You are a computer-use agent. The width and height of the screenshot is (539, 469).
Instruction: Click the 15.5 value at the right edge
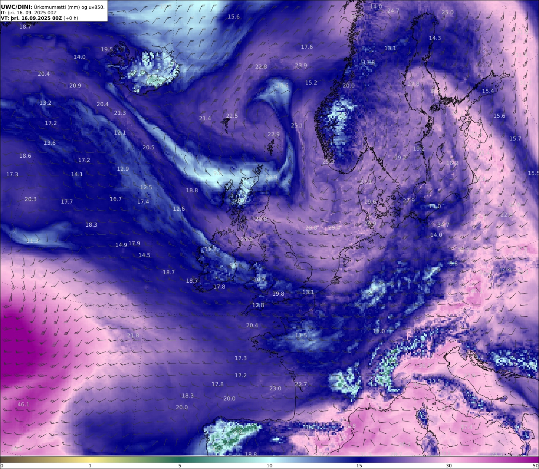[534, 173]
